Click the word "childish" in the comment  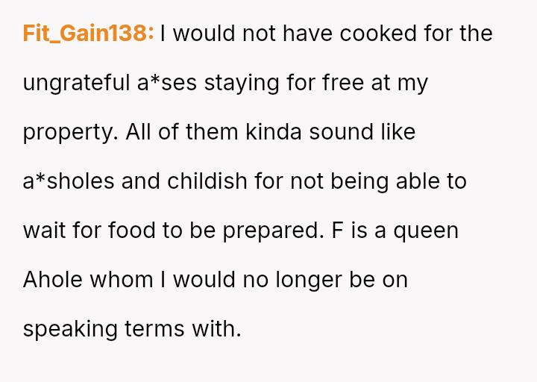pyautogui.click(x=211, y=181)
